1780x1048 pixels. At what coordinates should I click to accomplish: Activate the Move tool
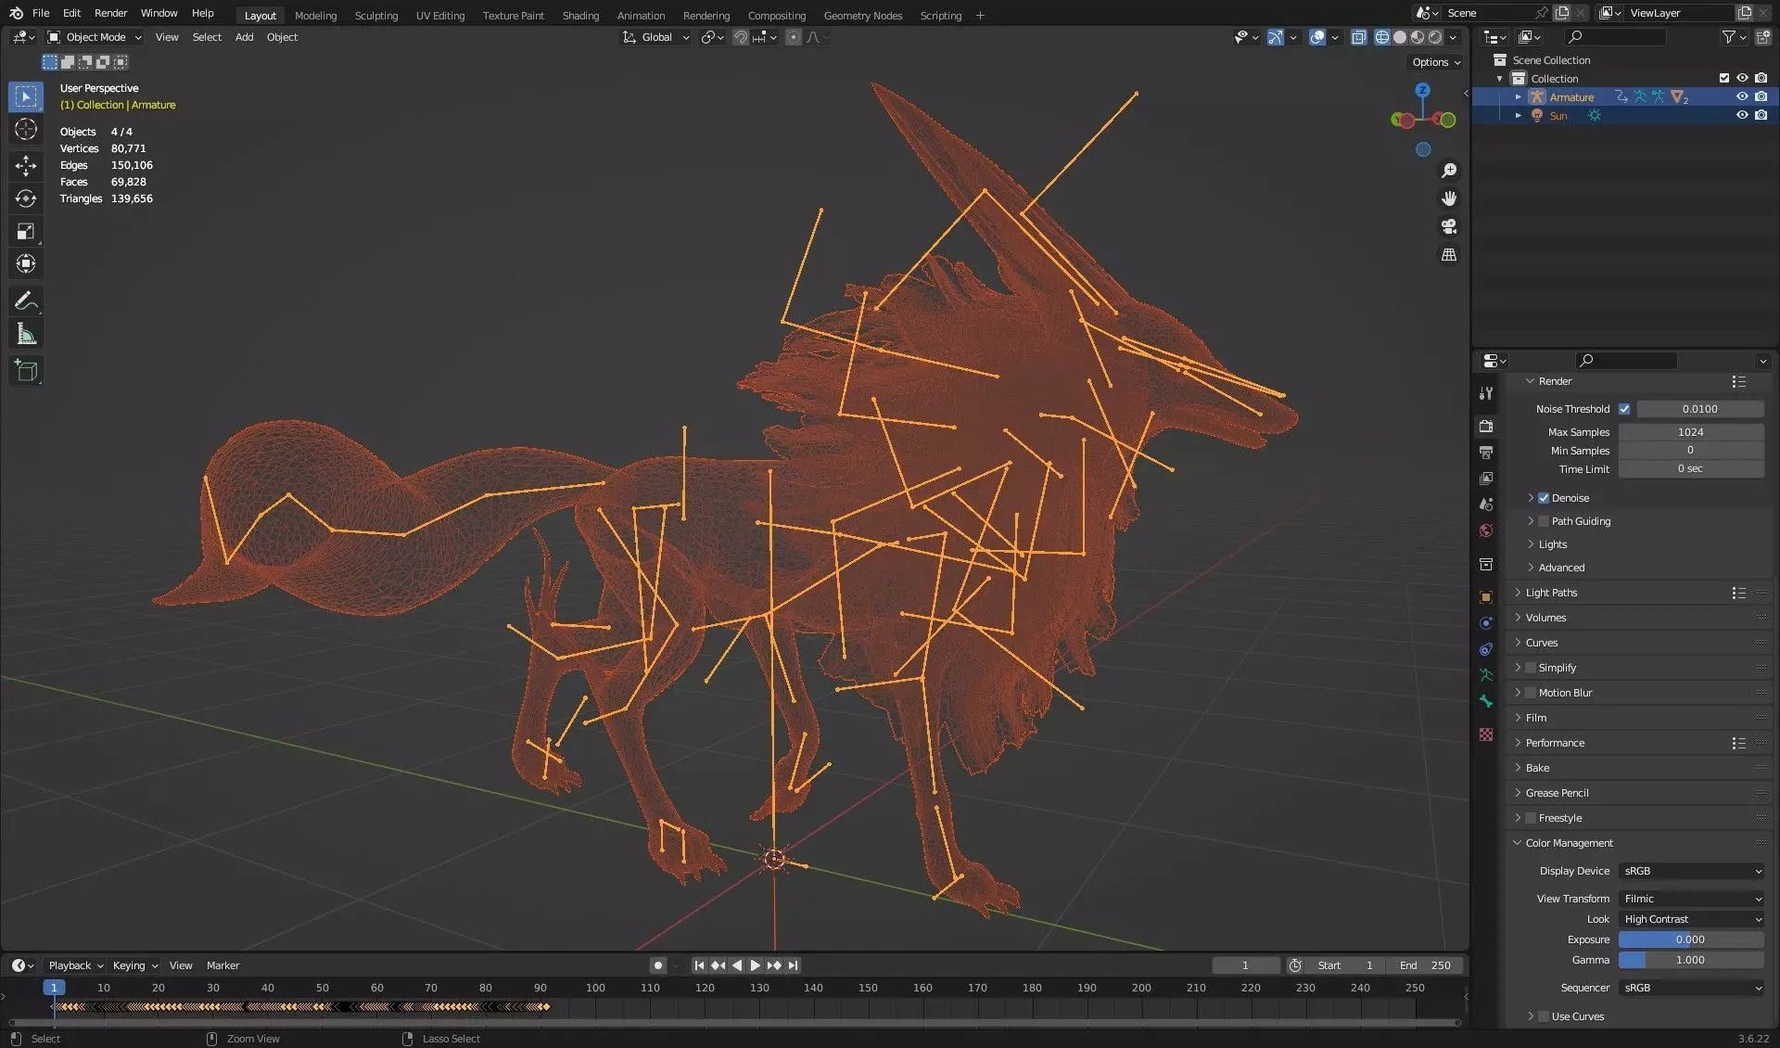[26, 166]
